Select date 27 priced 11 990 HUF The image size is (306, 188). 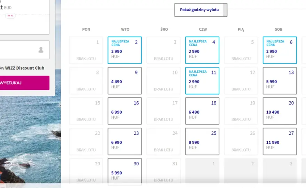280,141
